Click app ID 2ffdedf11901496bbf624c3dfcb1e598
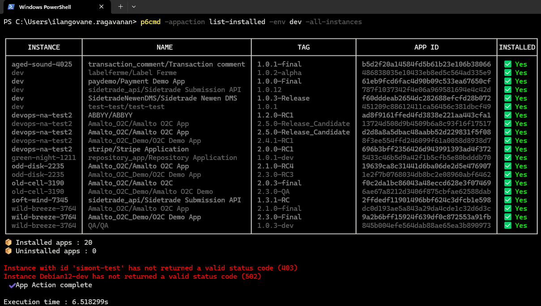541x306 pixels. 426,200
